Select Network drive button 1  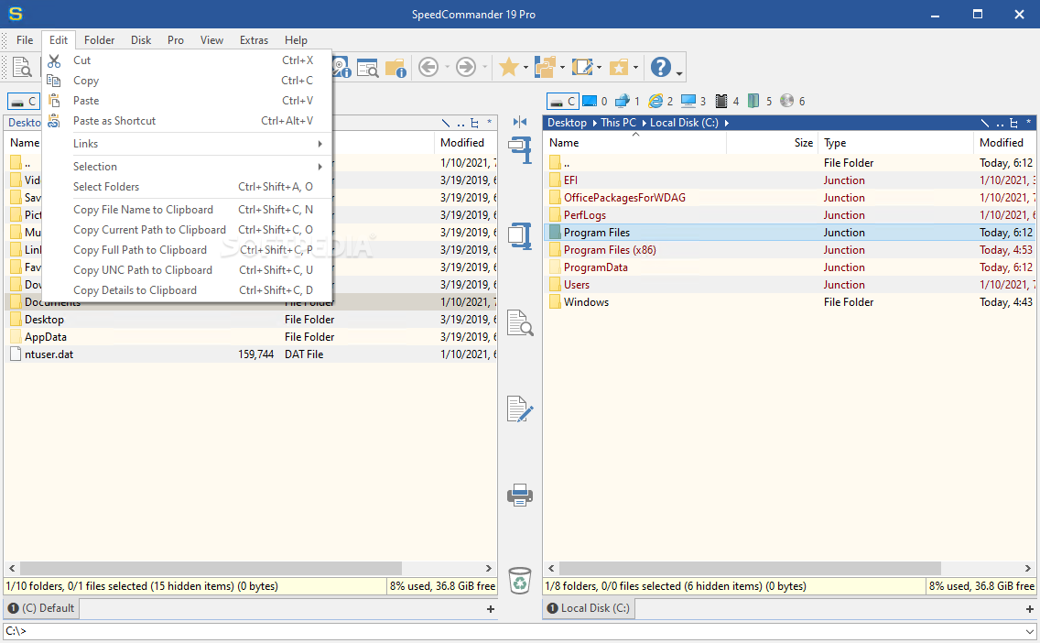(627, 102)
